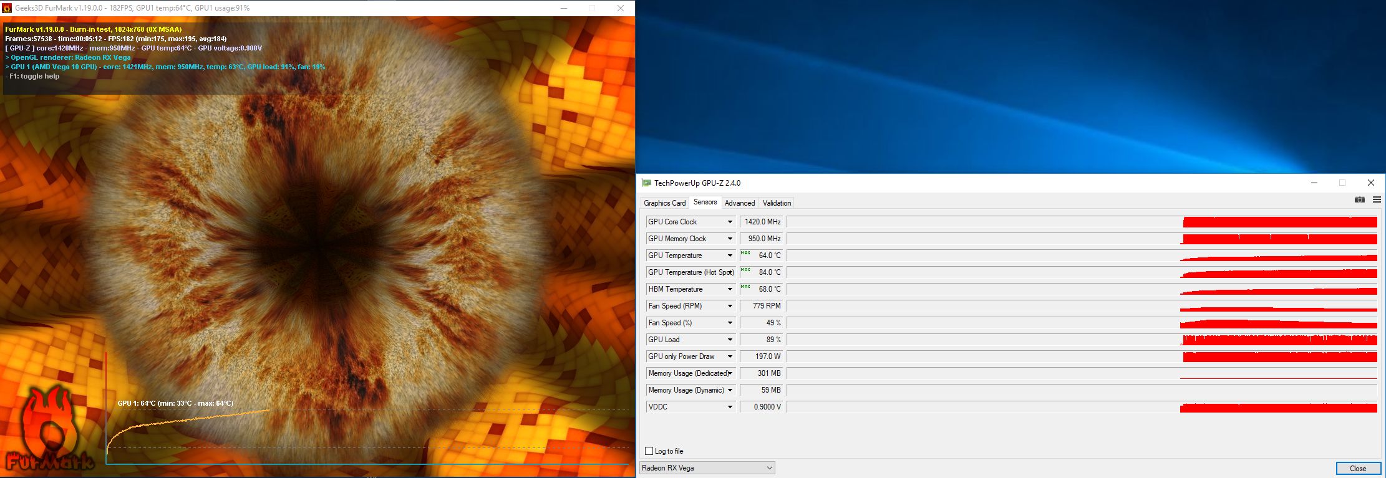This screenshot has width=1386, height=478.
Task: Click the GPU only Power Draw value field
Action: tap(762, 356)
